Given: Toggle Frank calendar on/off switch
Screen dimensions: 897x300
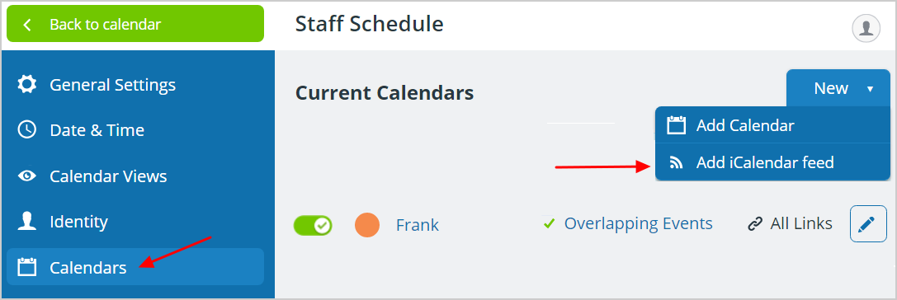Looking at the screenshot, I should pyautogui.click(x=313, y=225).
